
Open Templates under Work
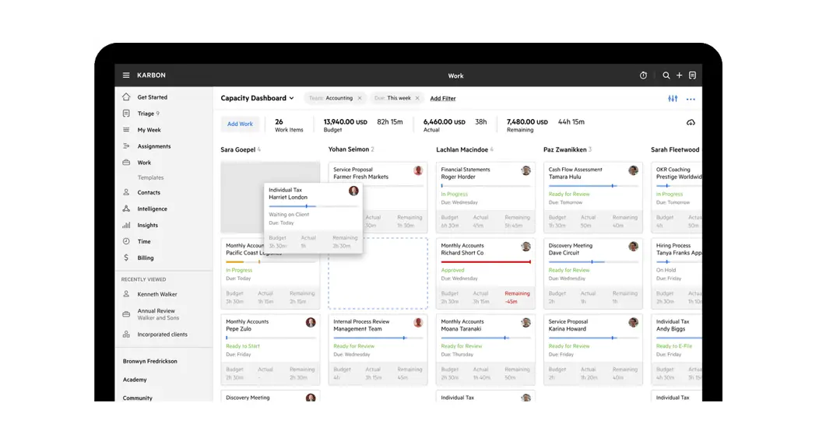(x=150, y=177)
